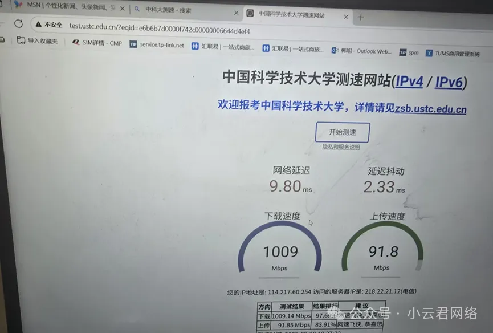Open the 隐私和服务说明 link
Viewport: 493px width, 333px height.
pyautogui.click(x=341, y=147)
